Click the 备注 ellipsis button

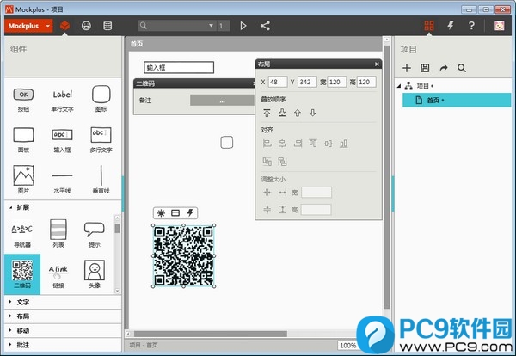pos(223,101)
